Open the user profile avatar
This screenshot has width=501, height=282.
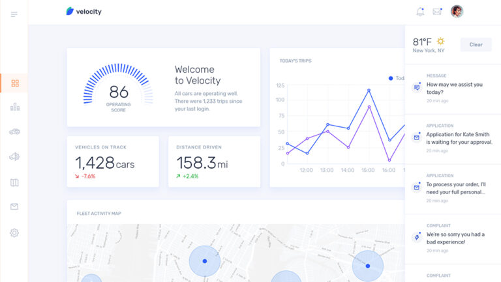point(457,11)
